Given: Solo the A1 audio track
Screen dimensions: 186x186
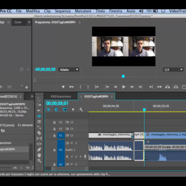Looking at the screenshot, I should tap(76, 143).
